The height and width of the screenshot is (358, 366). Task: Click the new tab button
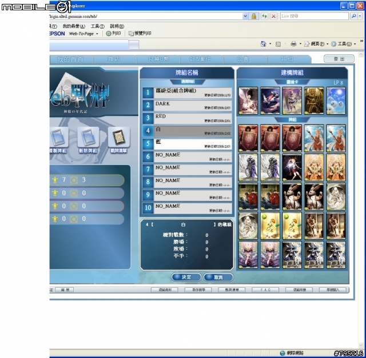point(134,45)
